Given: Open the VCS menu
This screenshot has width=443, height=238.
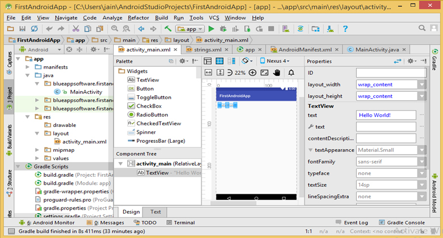Looking at the screenshot, I should pos(214,18).
